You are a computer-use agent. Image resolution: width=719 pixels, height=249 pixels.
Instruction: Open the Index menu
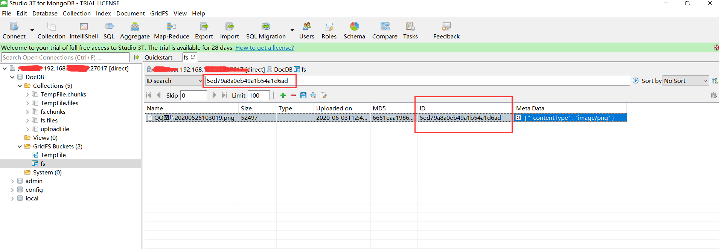pos(104,13)
